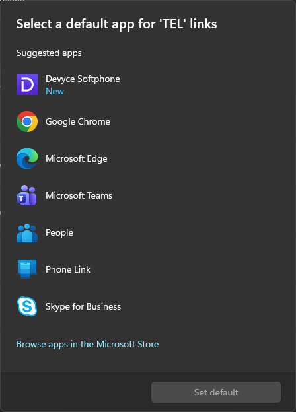Screen dimensions: 296x412
Task: Select the Skype for Business icon
Action: 27,306
